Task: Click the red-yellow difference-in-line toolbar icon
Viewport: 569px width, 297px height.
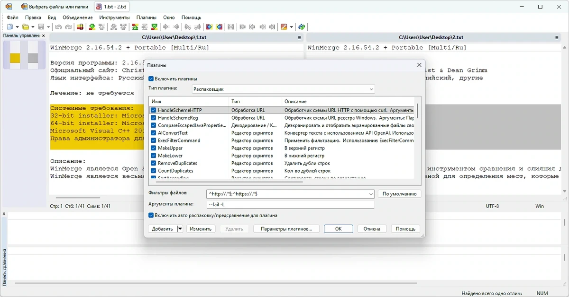Action: point(81,27)
